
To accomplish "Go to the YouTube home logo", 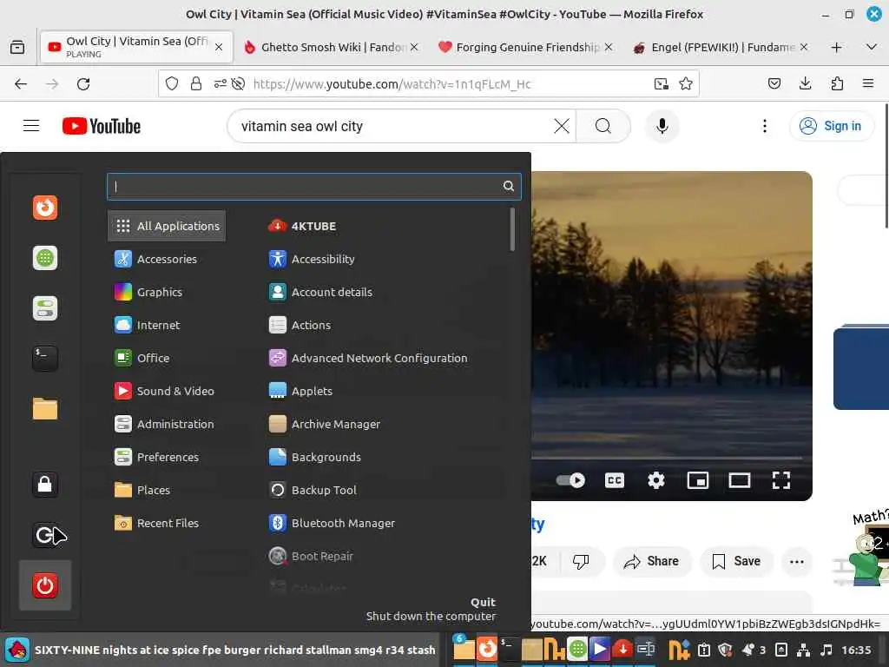I will pos(102,126).
